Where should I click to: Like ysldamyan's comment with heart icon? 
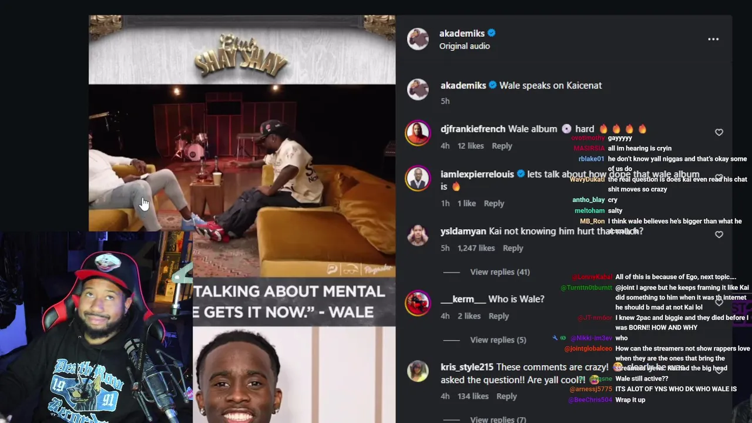click(x=719, y=234)
